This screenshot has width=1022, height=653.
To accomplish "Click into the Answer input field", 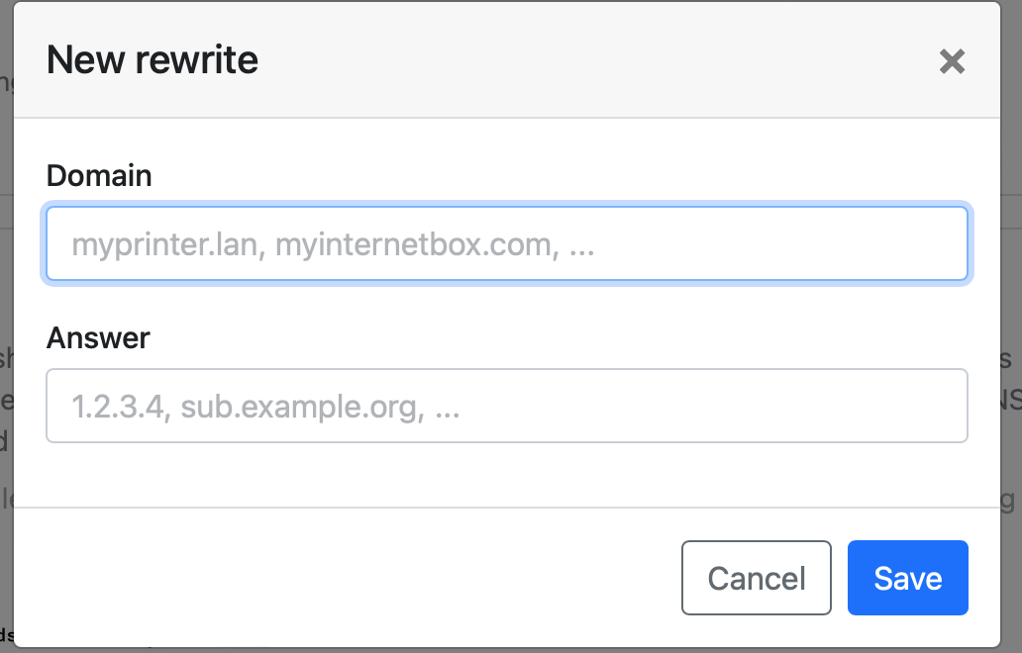I will 506,406.
